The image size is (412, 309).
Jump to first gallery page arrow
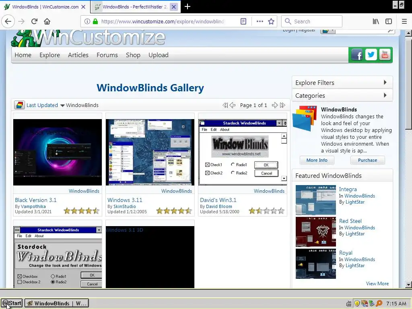[x=225, y=105]
